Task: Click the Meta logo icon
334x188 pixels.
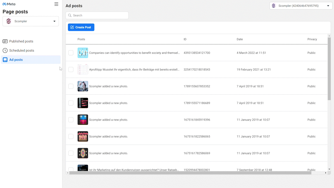Action: [x=4, y=4]
